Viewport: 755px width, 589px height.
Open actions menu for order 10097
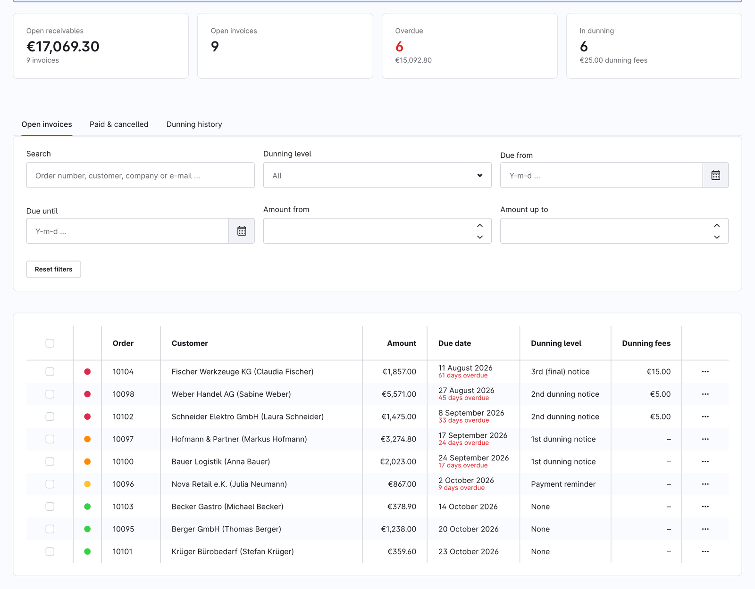tap(705, 439)
